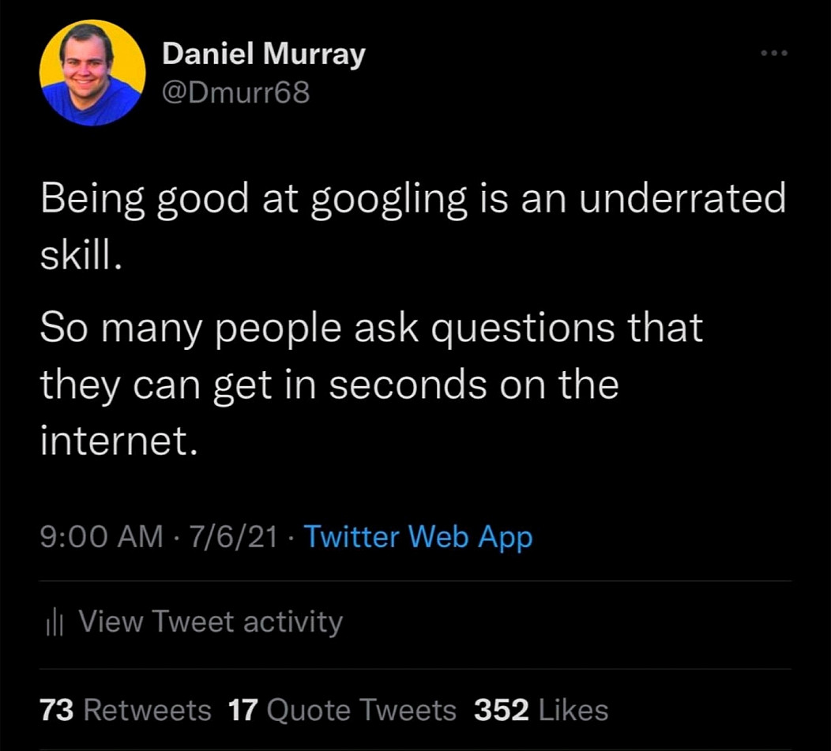Image resolution: width=831 pixels, height=751 pixels.
Task: Click the word "internet." in the tweet
Action: pos(118,442)
